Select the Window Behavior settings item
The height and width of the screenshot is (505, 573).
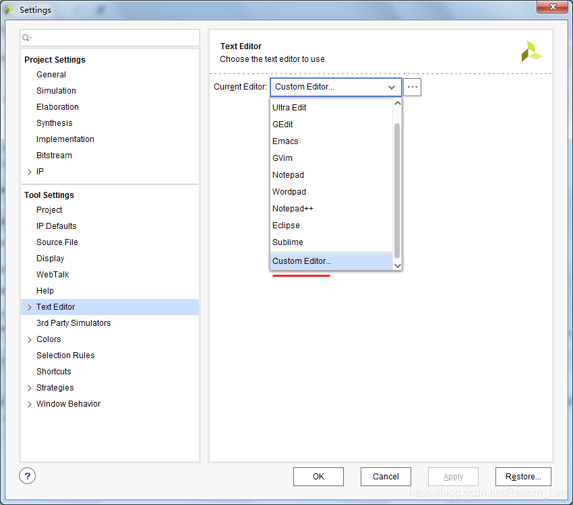68,404
